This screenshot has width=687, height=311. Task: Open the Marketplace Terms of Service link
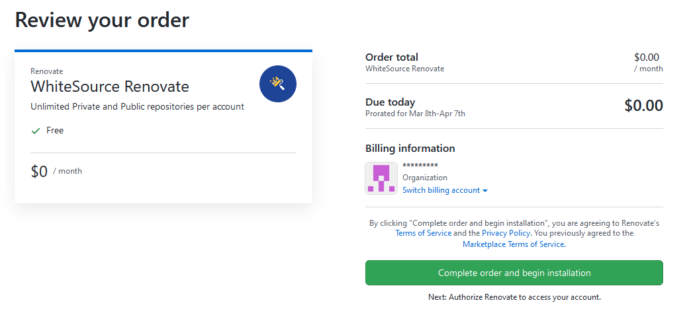[514, 244]
